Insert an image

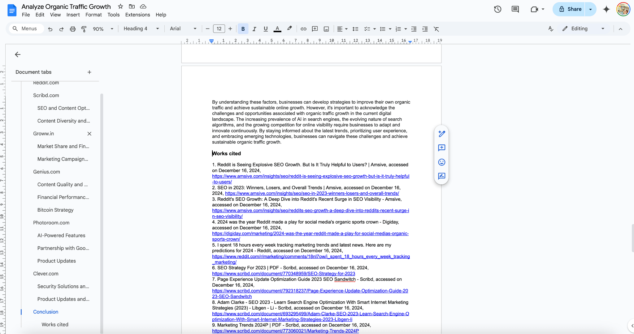tap(326, 29)
